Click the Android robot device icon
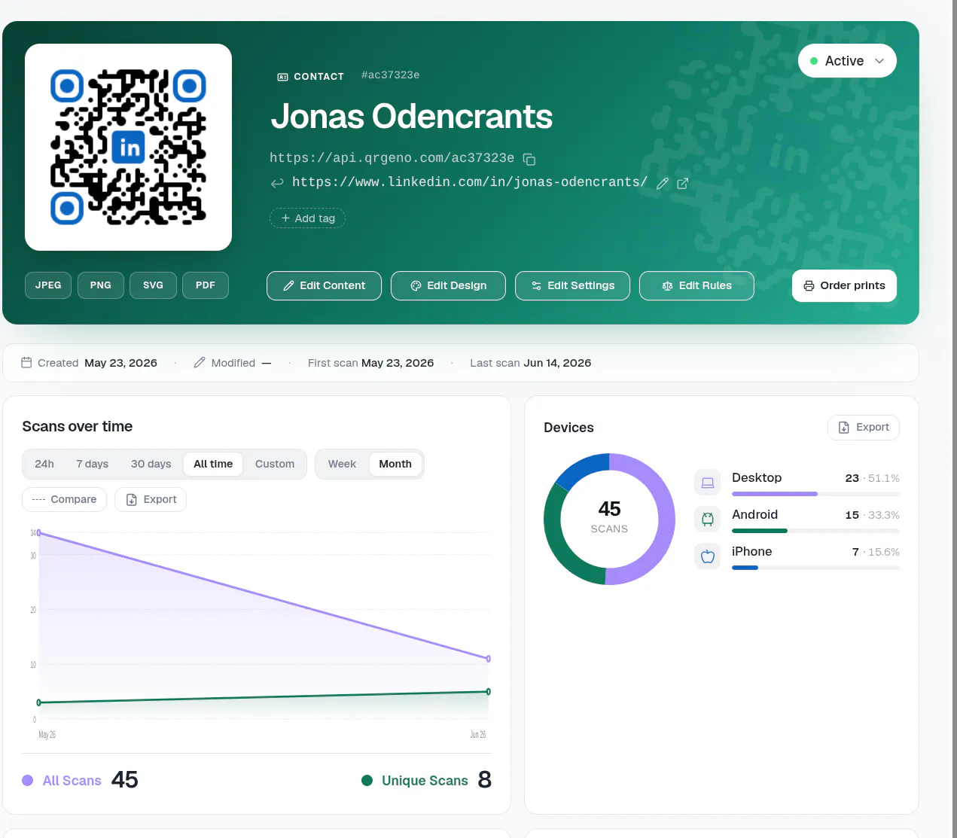957x838 pixels. (x=708, y=519)
